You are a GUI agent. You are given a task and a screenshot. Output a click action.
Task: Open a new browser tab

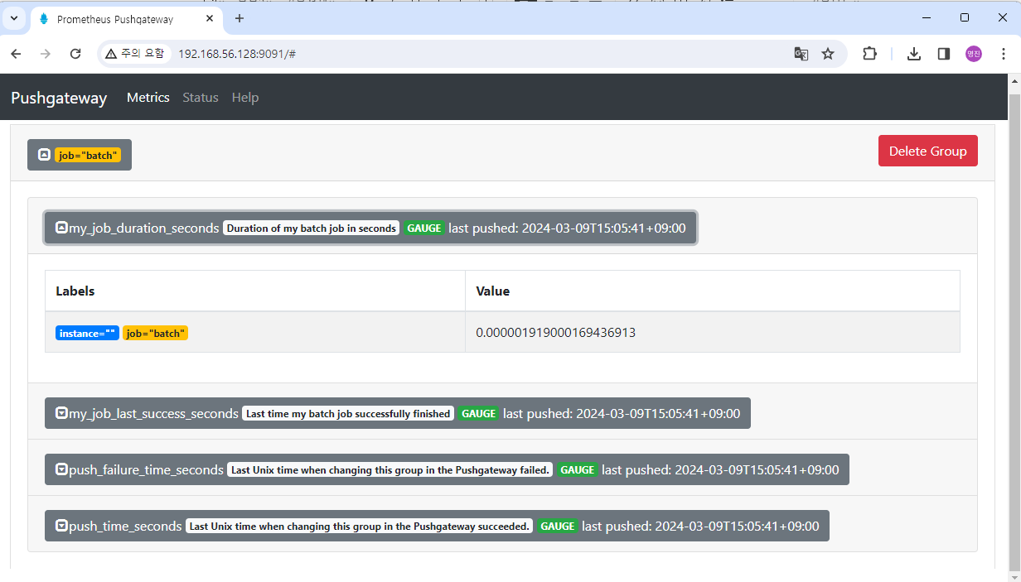(x=240, y=18)
